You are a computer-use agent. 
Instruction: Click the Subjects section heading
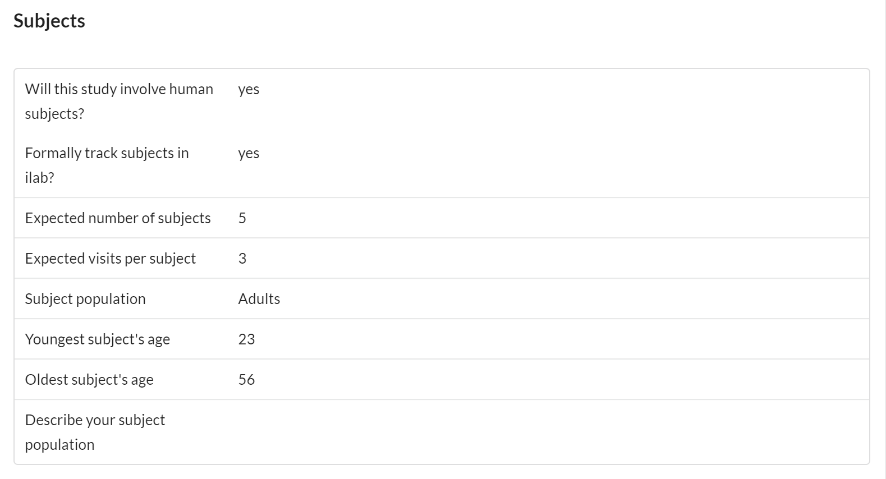49,21
